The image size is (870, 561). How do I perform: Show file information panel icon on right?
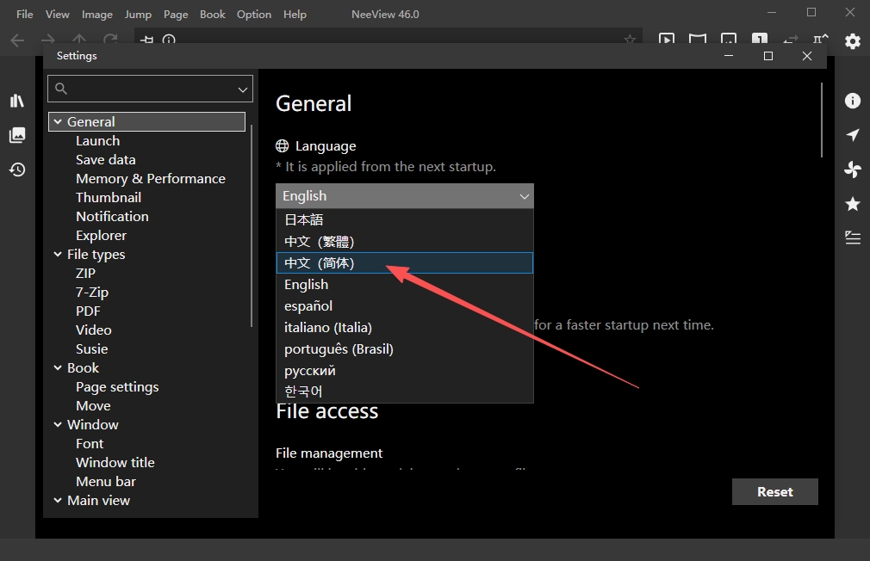coord(852,101)
